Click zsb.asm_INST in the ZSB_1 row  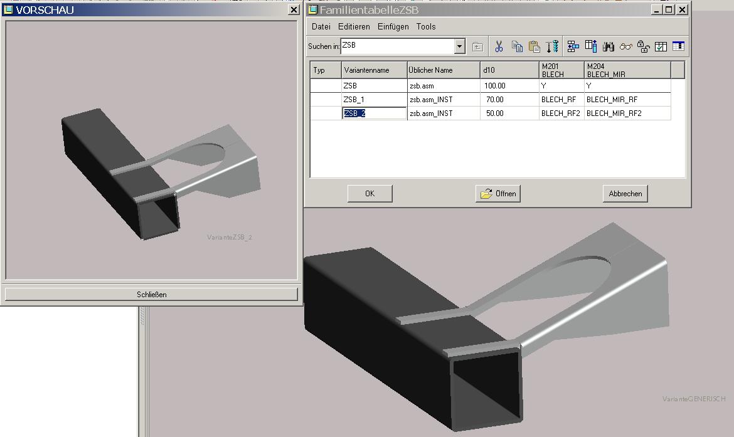pyautogui.click(x=444, y=100)
